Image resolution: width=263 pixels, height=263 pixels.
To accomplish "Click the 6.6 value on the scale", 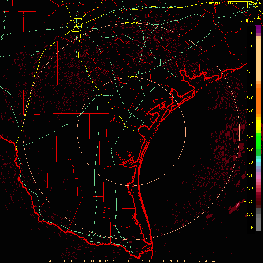I will tap(250, 85).
